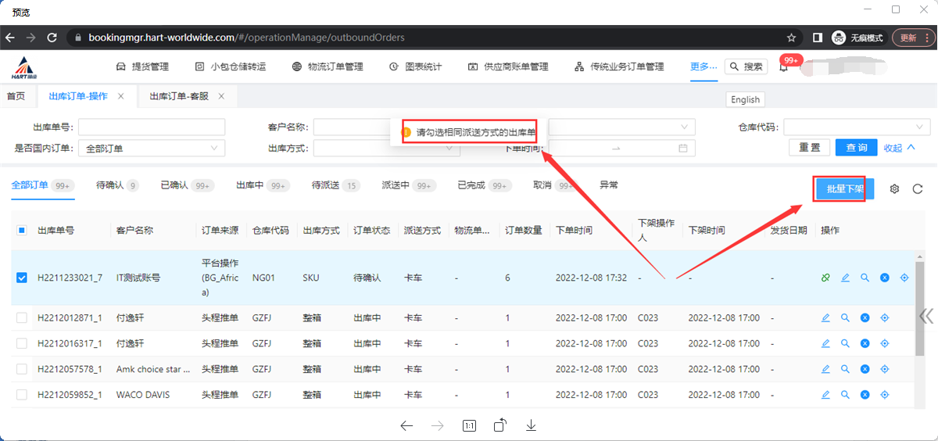
Task: Select the checkbox for order H2212012871_1
Action: 22,317
